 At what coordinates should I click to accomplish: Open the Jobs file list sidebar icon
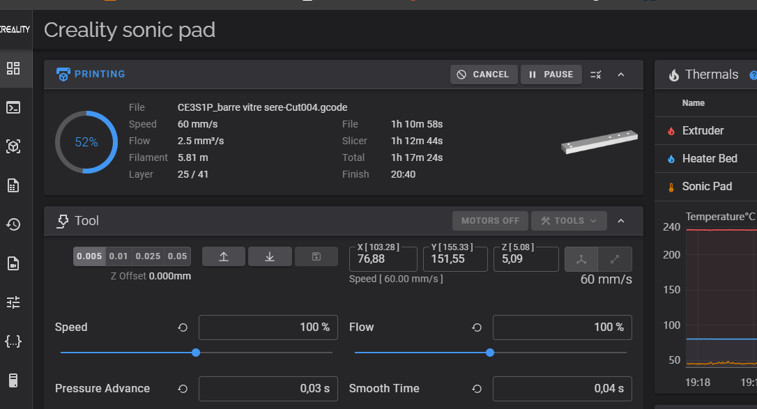click(13, 185)
